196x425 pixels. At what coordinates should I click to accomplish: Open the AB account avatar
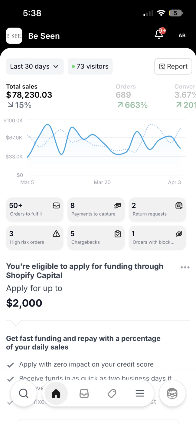[182, 35]
